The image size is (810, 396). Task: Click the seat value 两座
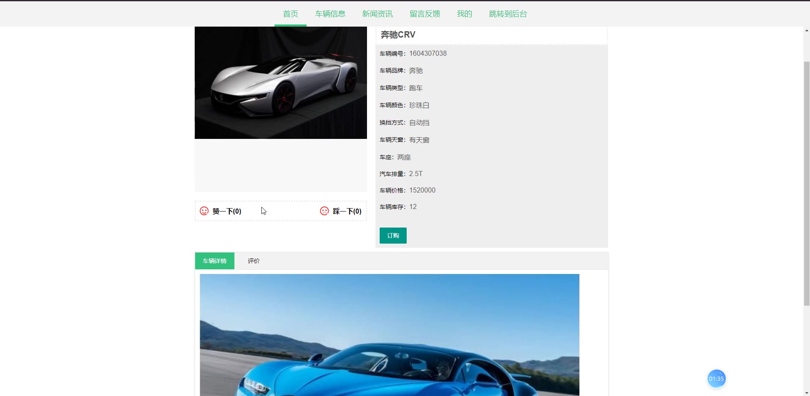pos(404,157)
